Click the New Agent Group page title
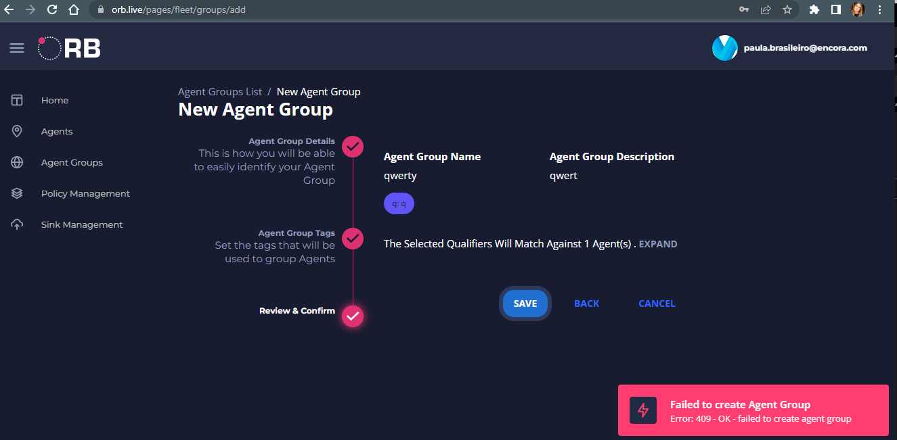The image size is (897, 440). [255, 109]
